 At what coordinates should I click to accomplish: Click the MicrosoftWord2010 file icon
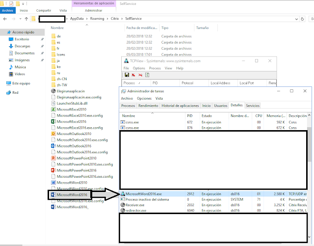pyautogui.click(x=53, y=183)
